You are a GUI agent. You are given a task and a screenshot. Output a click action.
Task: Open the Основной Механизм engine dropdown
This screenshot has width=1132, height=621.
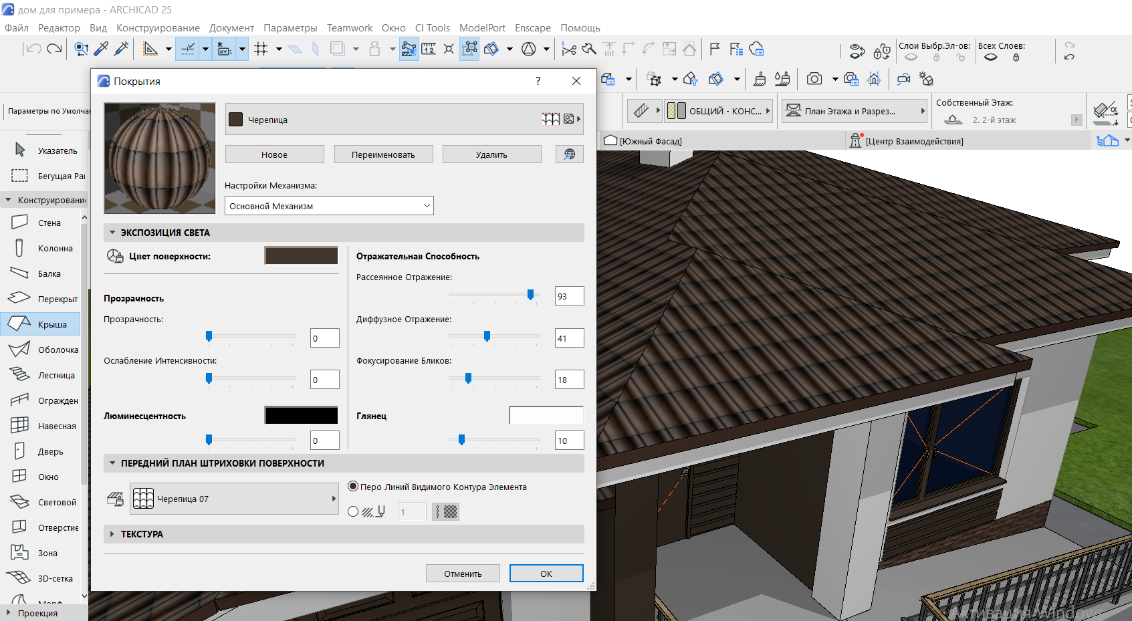click(x=329, y=206)
